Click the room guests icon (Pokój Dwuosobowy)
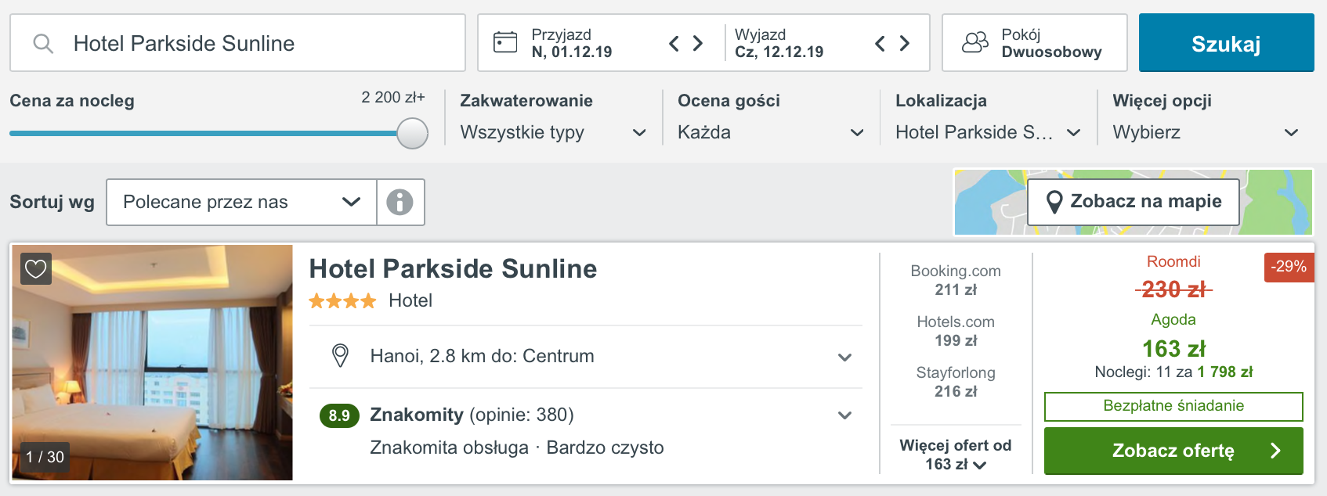 click(x=975, y=42)
